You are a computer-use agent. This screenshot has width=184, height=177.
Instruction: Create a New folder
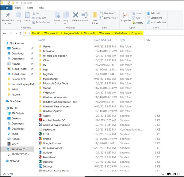pyautogui.click(x=95, y=18)
